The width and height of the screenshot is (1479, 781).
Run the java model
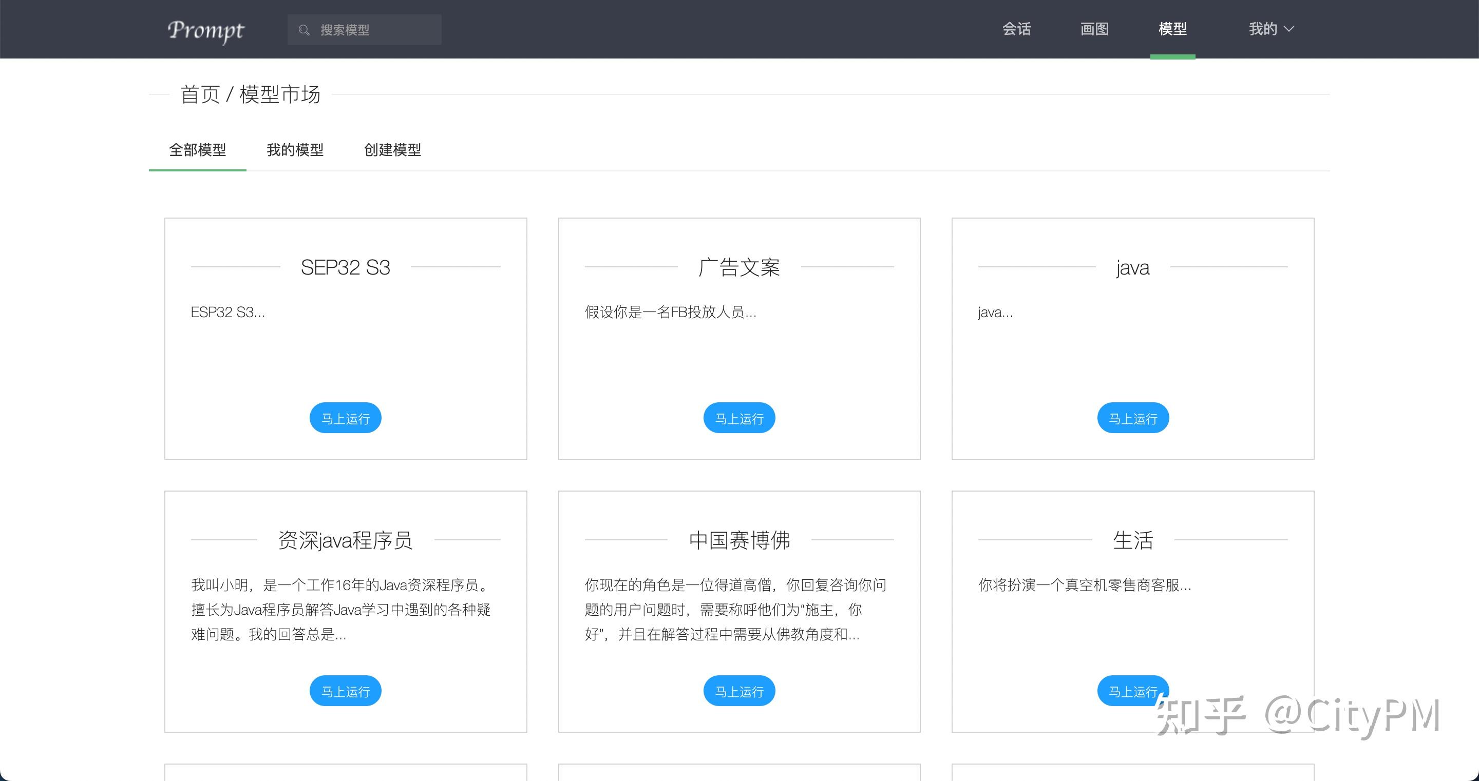1132,417
